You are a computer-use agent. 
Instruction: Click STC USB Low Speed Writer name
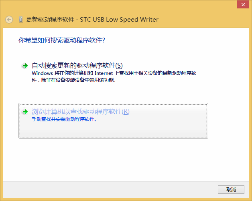pos(119,20)
